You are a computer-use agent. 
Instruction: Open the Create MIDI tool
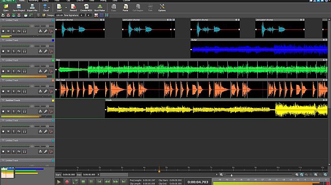point(86,8)
